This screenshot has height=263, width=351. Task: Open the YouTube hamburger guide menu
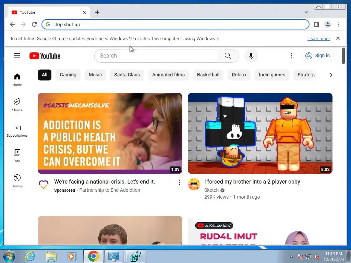coord(17,56)
